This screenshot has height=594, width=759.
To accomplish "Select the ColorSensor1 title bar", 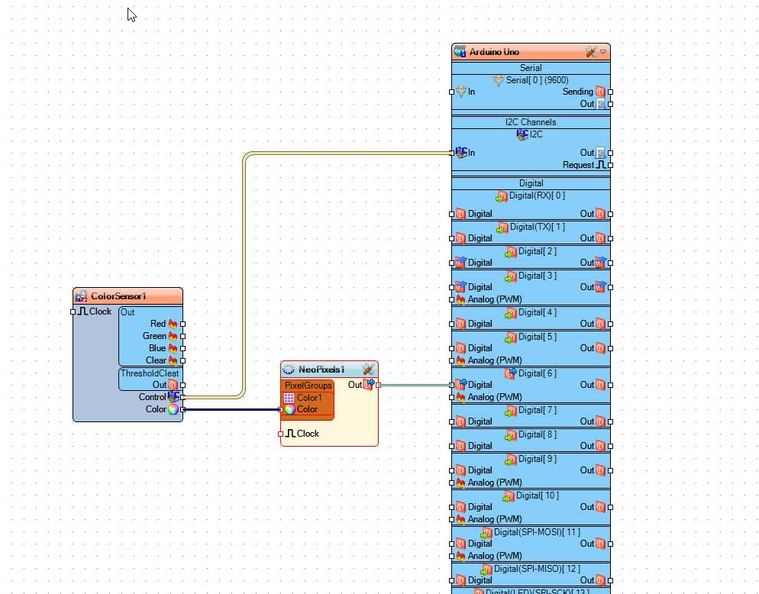I will click(x=128, y=295).
